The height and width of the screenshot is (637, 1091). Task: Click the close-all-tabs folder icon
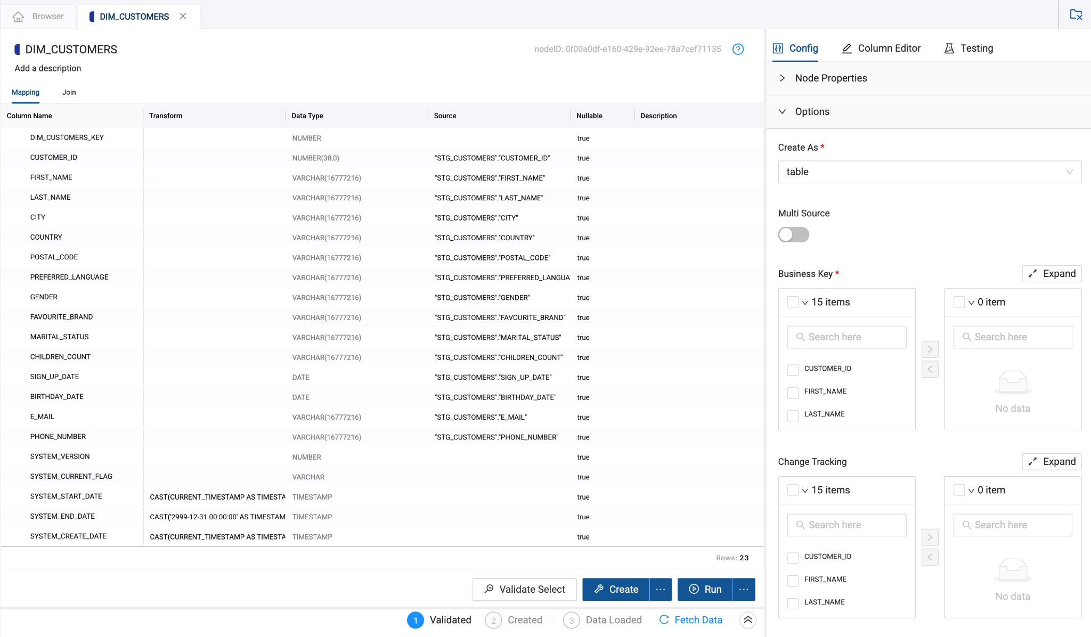[x=1076, y=15]
